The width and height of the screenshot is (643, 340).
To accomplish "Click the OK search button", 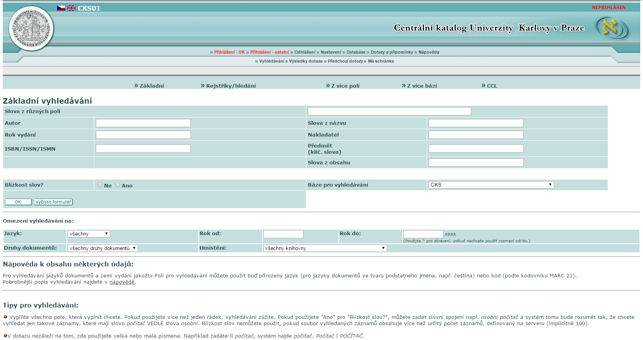I will pos(18,202).
